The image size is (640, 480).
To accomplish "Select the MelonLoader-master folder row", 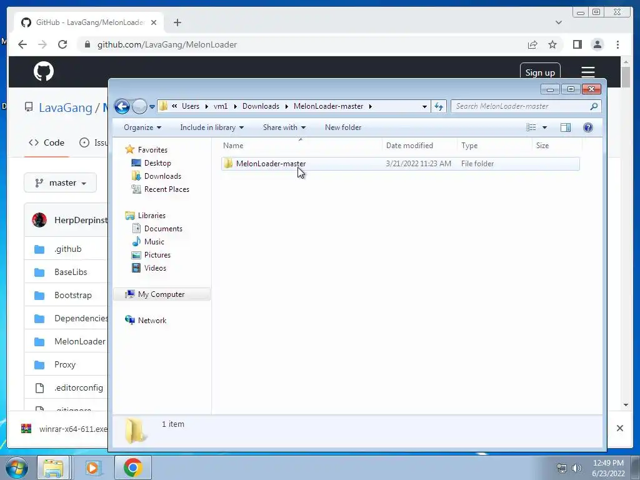I will (401, 164).
